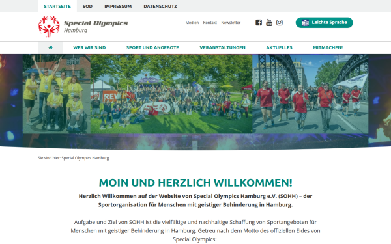This screenshot has width=391, height=244.
Task: Open the YouTube channel icon
Action: (269, 22)
